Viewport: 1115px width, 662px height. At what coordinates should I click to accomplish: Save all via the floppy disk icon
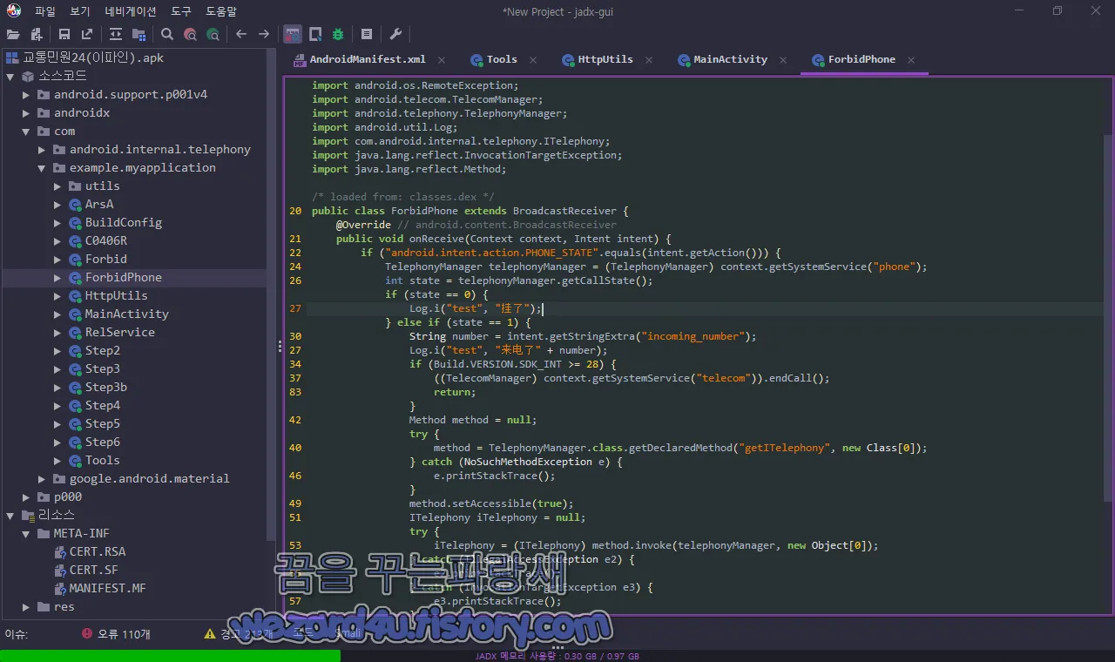[64, 34]
